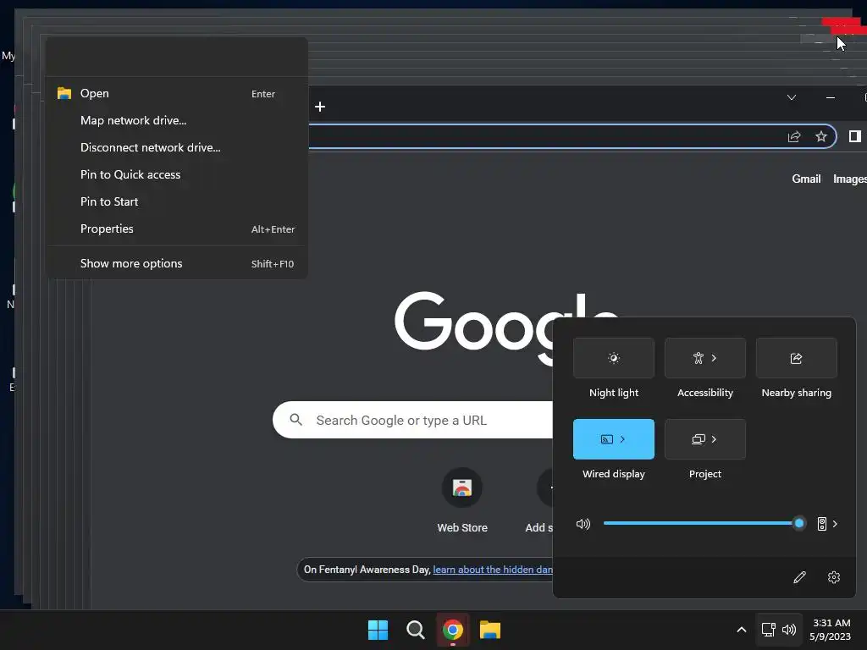This screenshot has width=867, height=650.
Task: Open Properties from the context menu
Action: [x=176, y=229]
